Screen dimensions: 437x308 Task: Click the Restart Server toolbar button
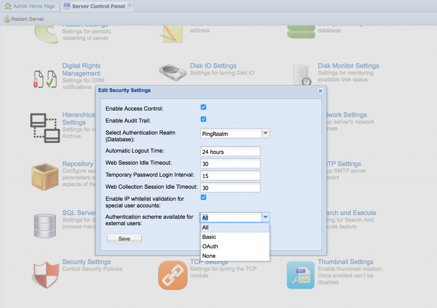coord(24,19)
